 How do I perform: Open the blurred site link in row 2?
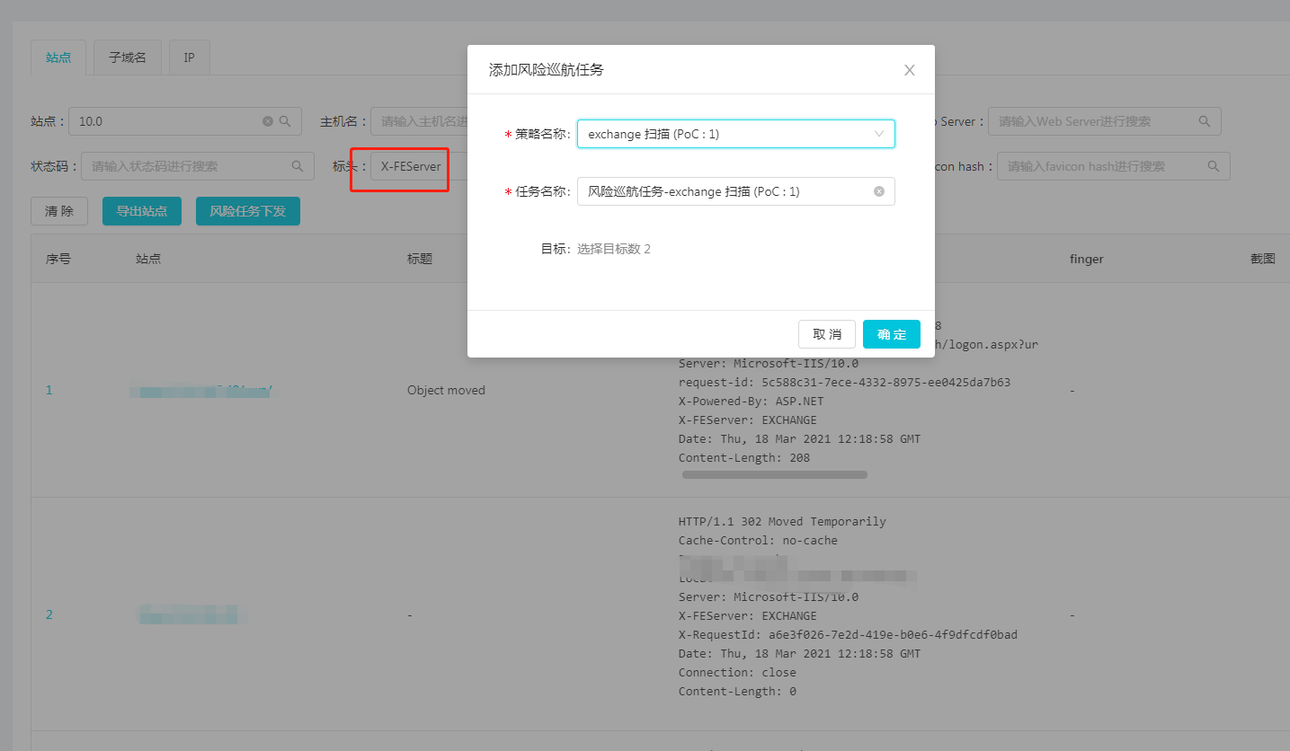tap(191, 614)
